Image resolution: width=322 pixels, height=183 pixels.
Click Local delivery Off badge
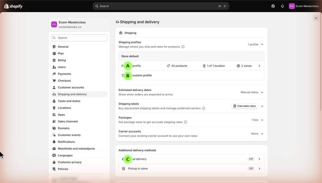pos(251,159)
